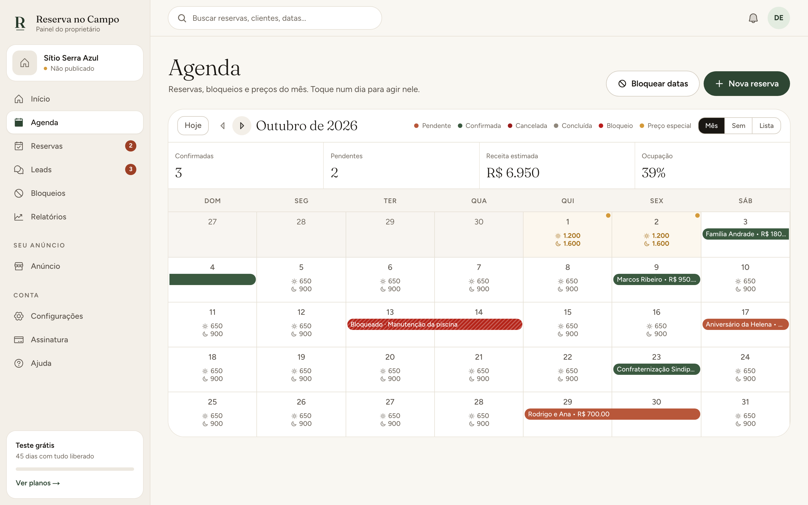Open the Marcos Ribeiro reservation
The width and height of the screenshot is (808, 505).
[656, 279]
